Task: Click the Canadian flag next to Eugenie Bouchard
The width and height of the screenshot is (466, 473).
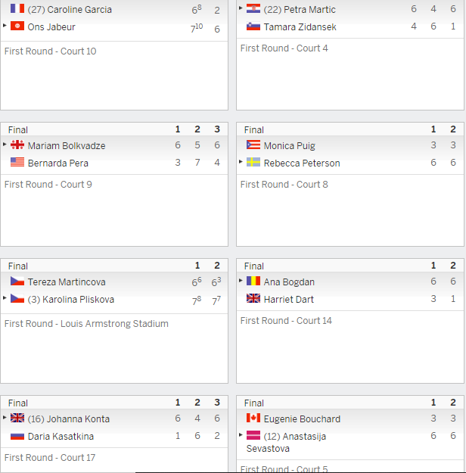Action: 253,418
